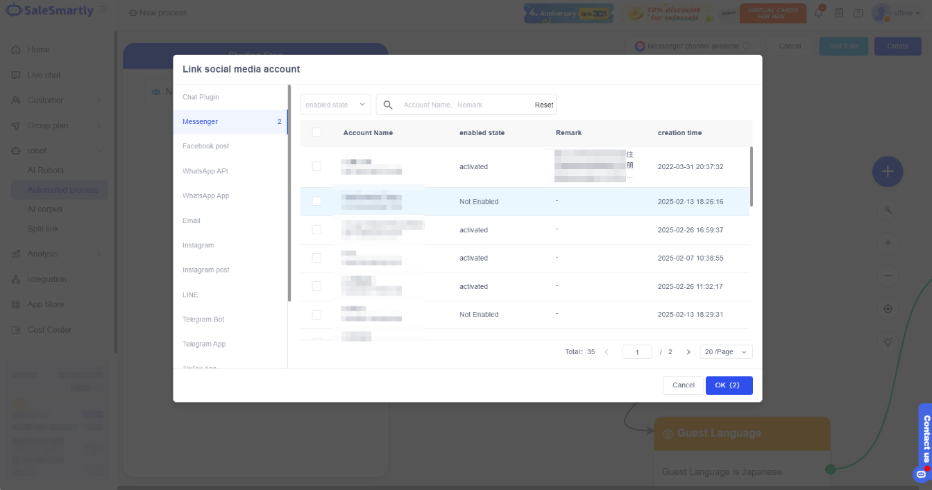Toggle the select-all checkbox in table header
This screenshot has height=490, width=932.
coord(316,132)
